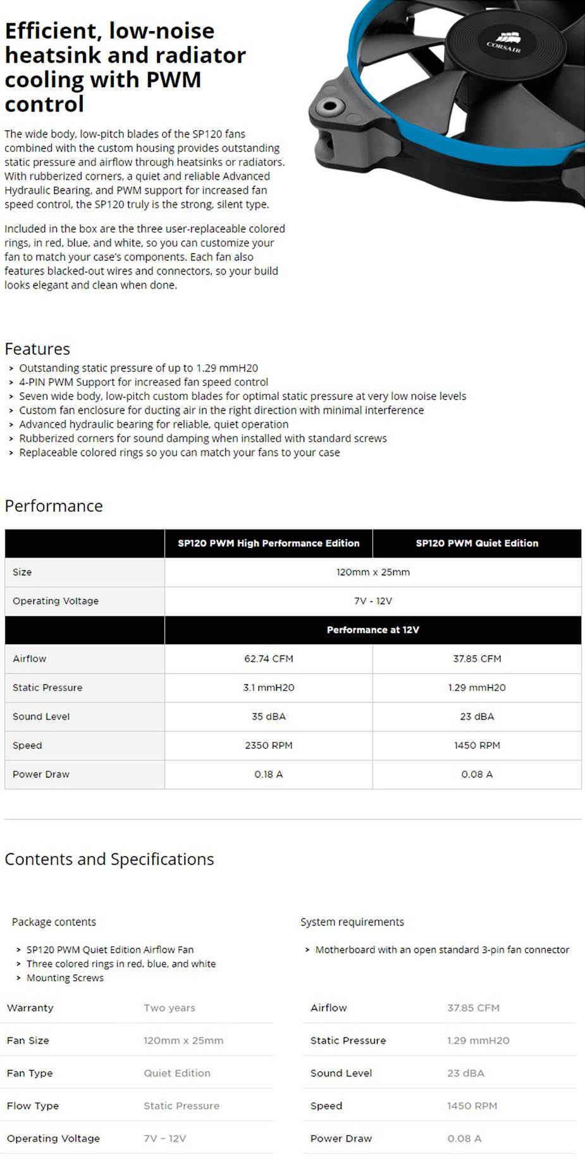Click the "Contents and Specifications" heading
The height and width of the screenshot is (1159, 585).
point(109,859)
